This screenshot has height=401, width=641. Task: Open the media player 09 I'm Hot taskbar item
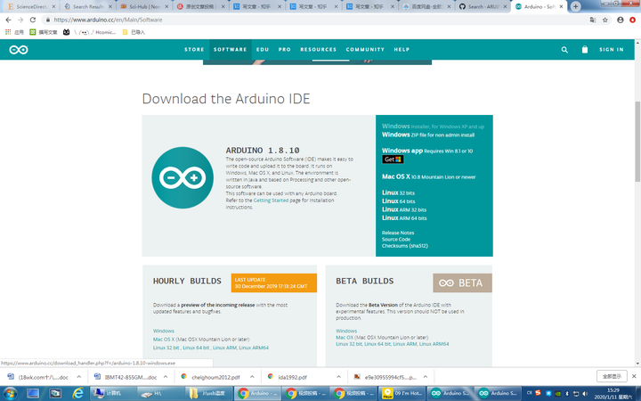click(x=402, y=393)
